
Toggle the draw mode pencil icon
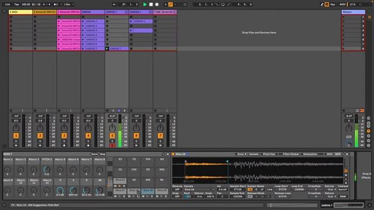pos(322,4)
